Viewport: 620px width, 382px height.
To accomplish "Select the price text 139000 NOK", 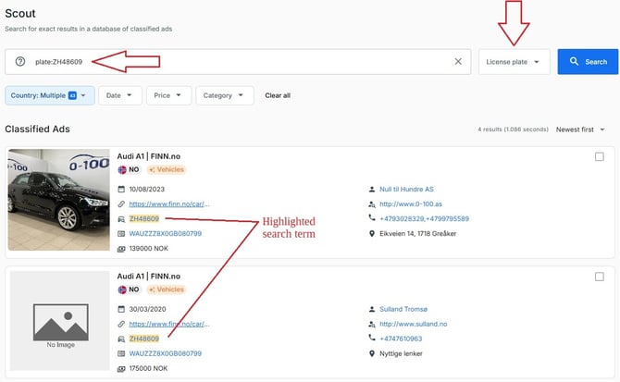I will 149,249.
